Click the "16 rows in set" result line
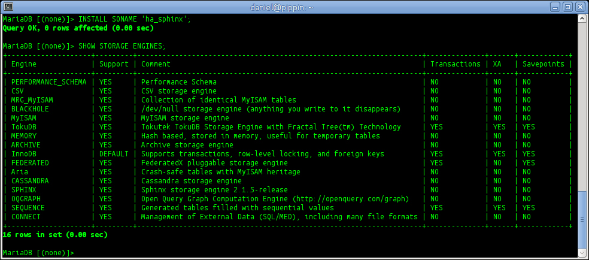This screenshot has width=589, height=260. click(x=55, y=235)
